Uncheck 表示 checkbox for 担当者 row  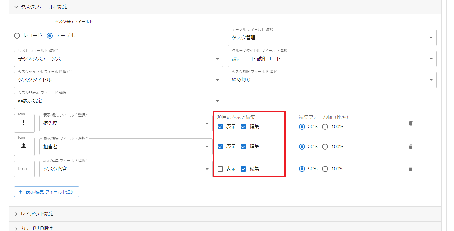[x=220, y=147]
